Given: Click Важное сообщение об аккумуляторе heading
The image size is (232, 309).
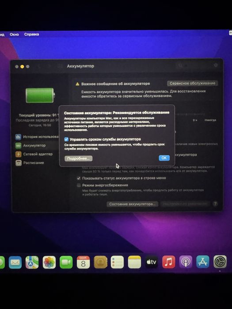Looking at the screenshot, I should click(x=116, y=84).
